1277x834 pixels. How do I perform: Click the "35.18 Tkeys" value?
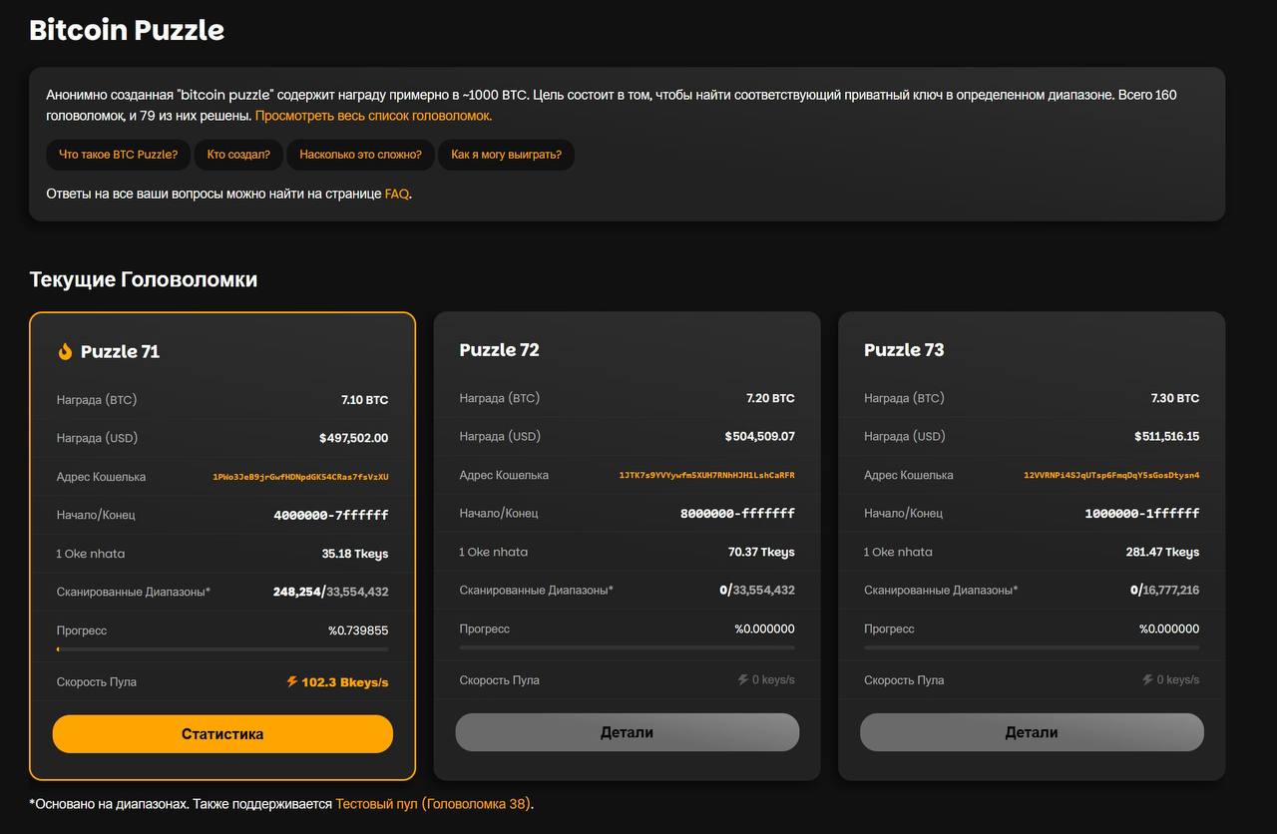[x=355, y=554]
